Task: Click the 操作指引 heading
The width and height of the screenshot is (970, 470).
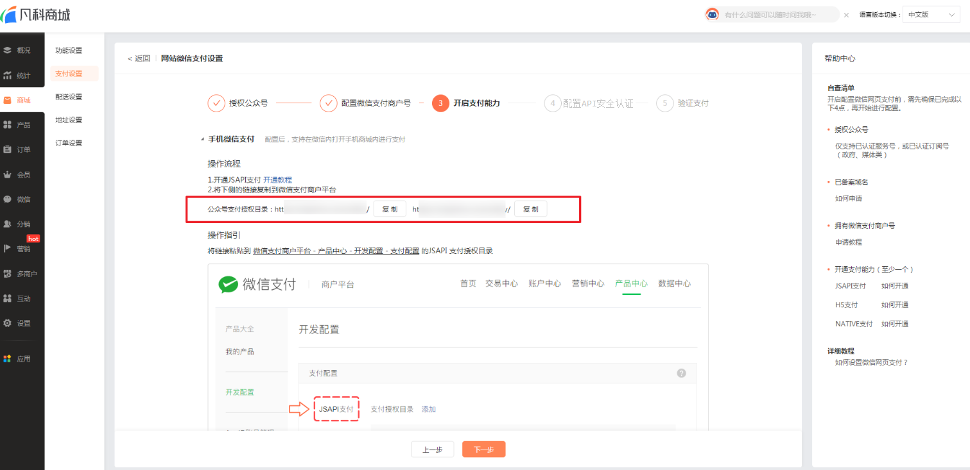Action: tap(224, 235)
